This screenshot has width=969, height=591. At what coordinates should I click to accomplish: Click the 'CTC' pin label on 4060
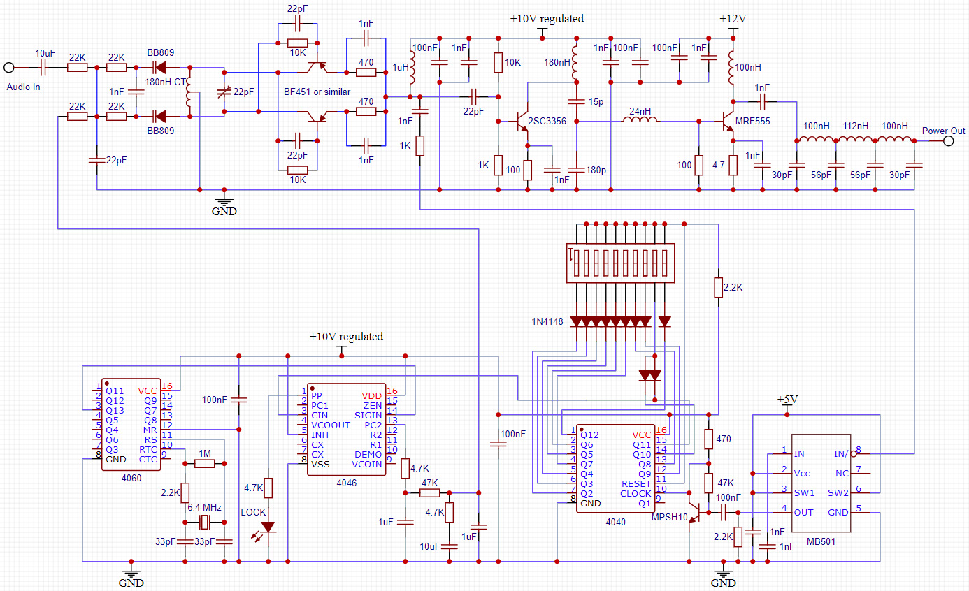[x=148, y=459]
